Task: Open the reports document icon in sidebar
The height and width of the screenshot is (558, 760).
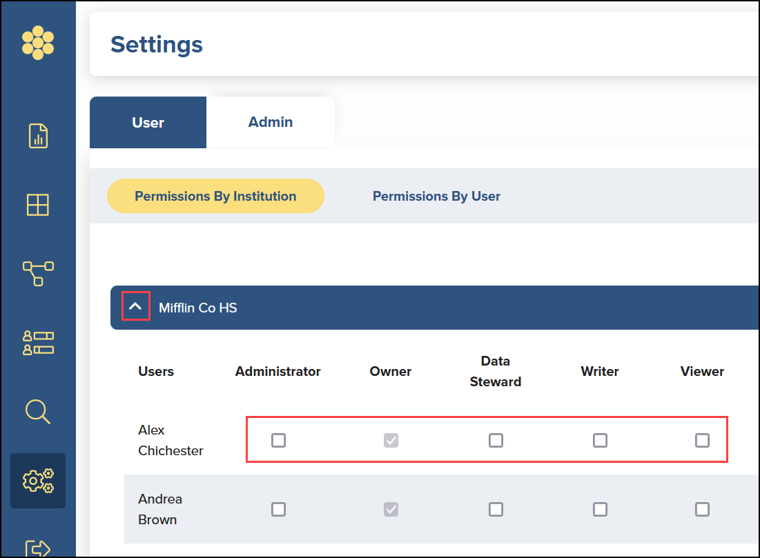Action: click(x=38, y=136)
